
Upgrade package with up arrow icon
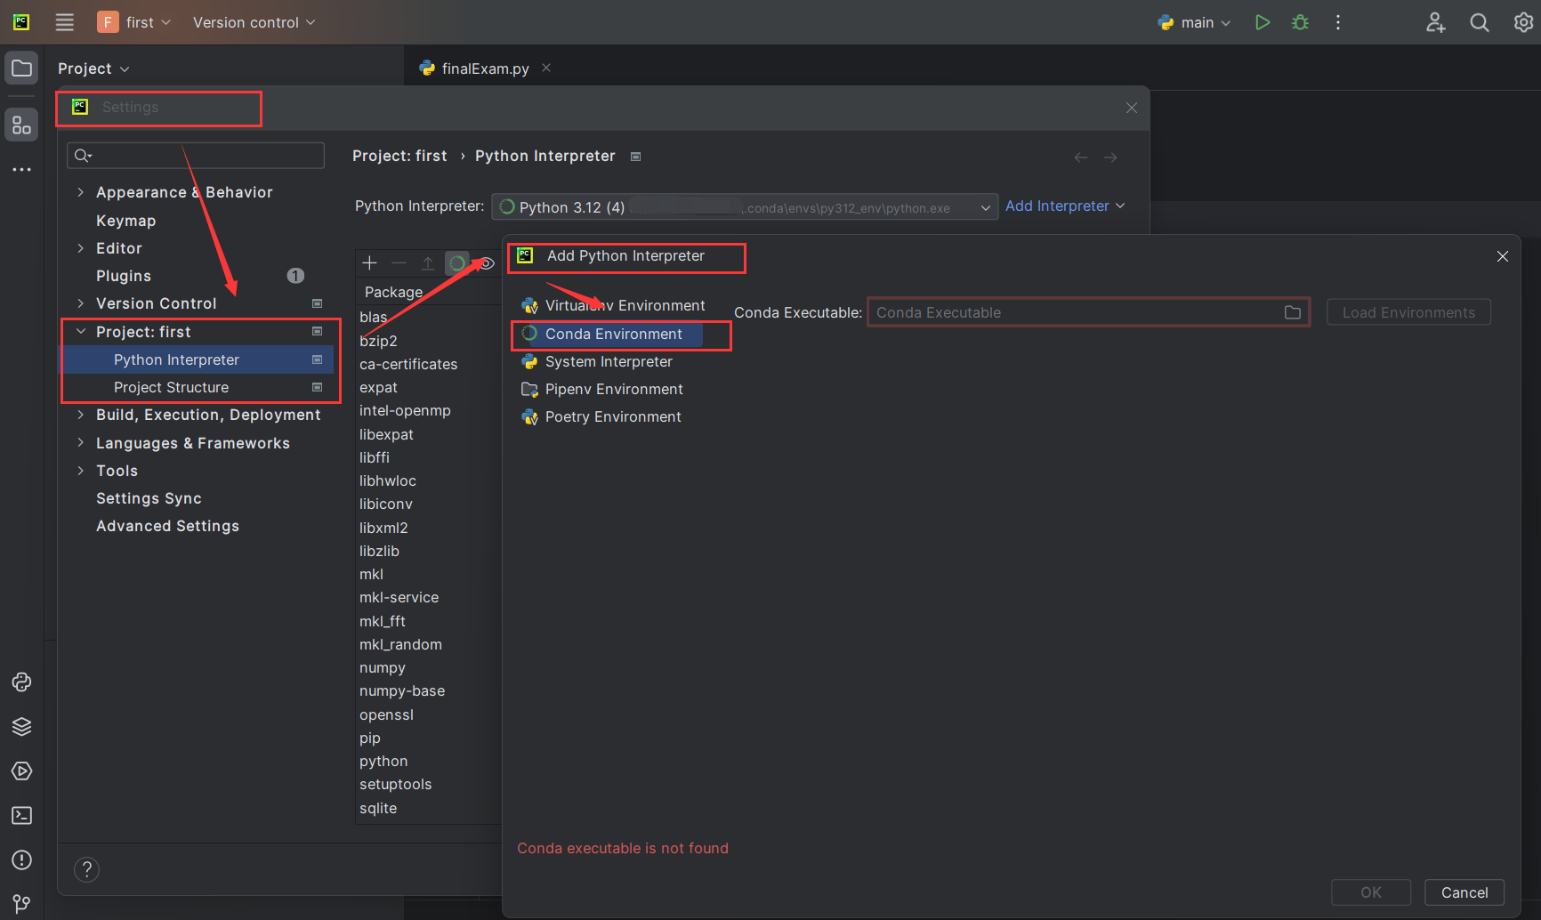tap(428, 262)
